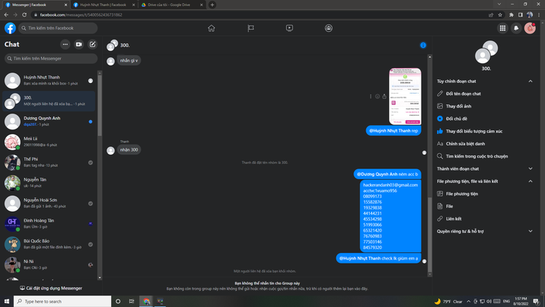Open the Facebook Home icon
Screen dimensions: 545x307
click(x=211, y=28)
